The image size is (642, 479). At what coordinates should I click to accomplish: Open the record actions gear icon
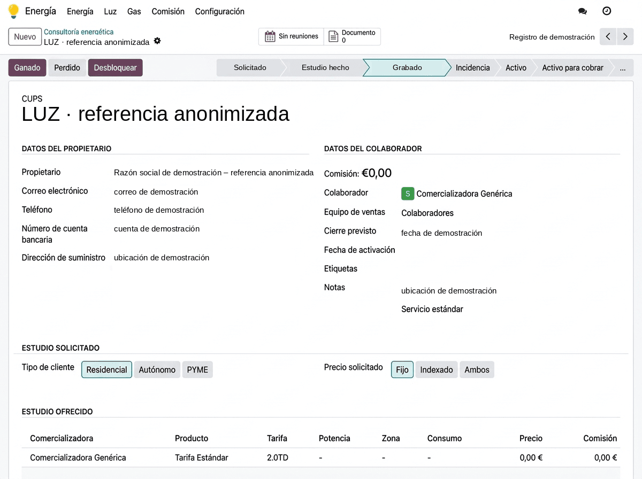pos(157,41)
